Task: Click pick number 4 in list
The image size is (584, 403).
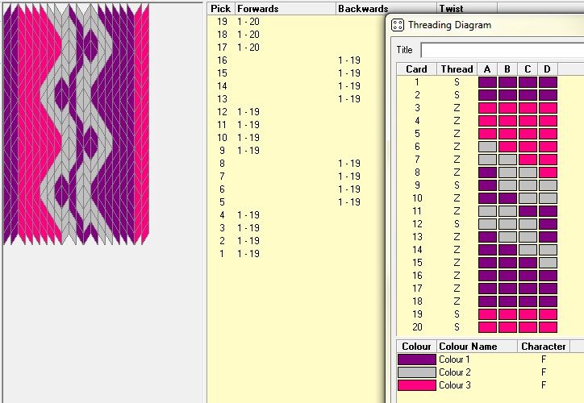Action: pyautogui.click(x=222, y=215)
